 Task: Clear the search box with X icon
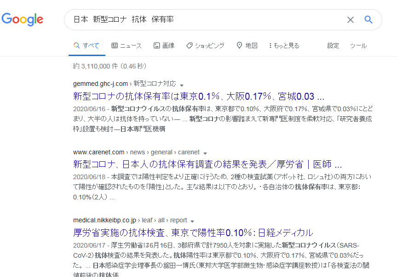tap(351, 20)
